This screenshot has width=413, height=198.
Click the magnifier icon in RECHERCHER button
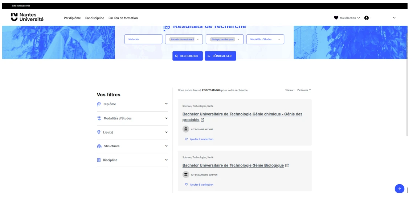[176, 56]
